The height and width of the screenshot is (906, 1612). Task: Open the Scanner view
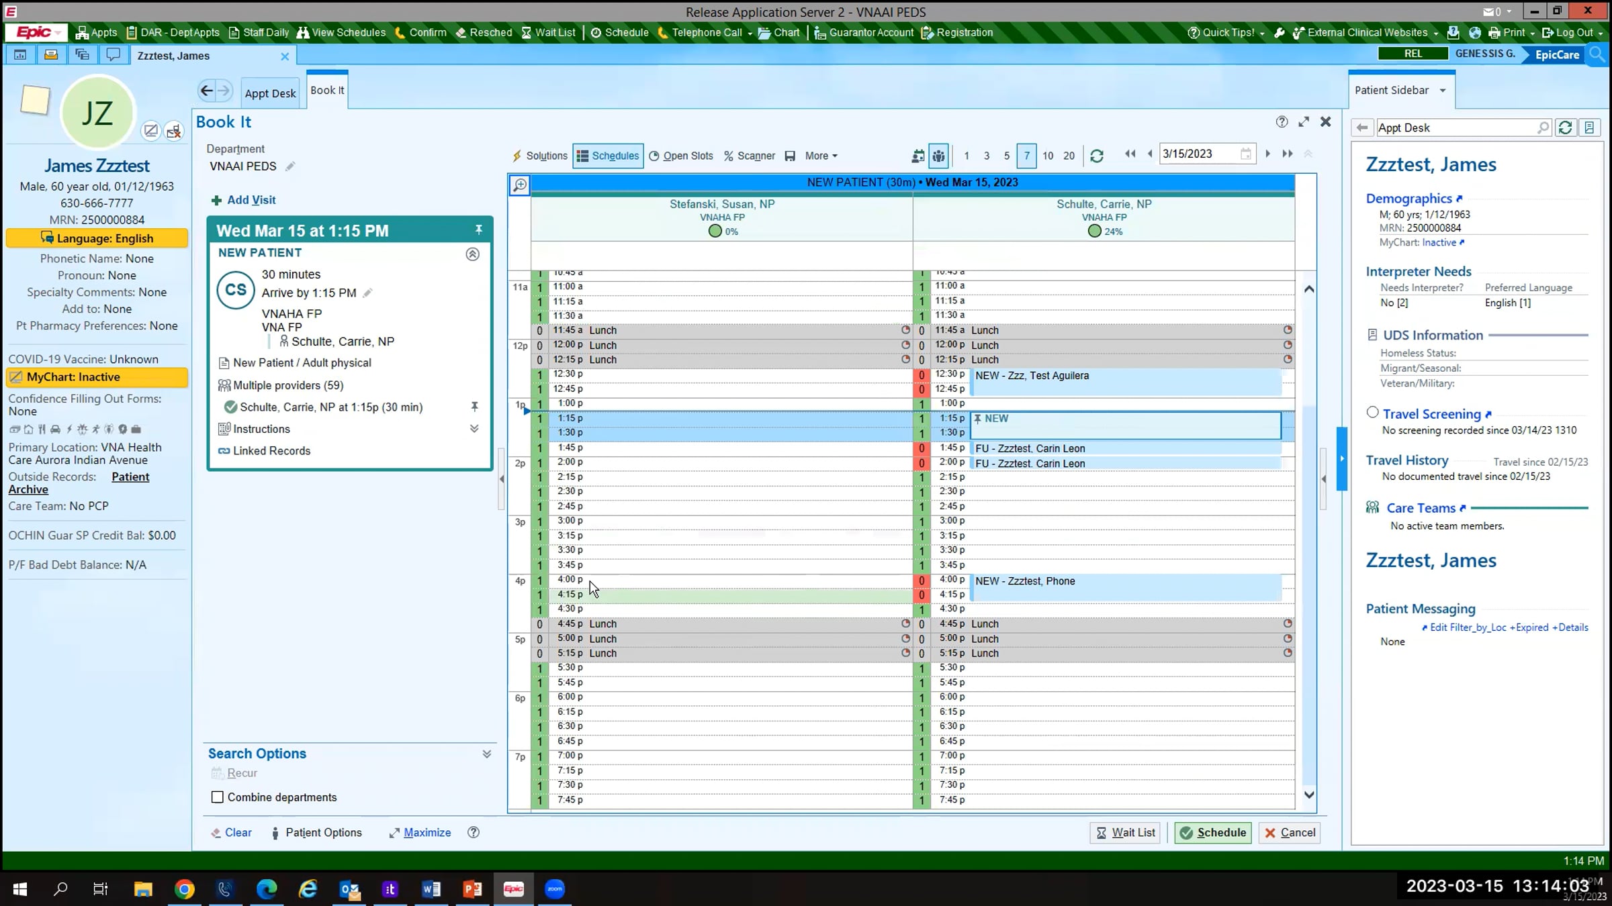coord(750,156)
